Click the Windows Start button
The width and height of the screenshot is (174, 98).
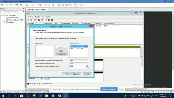coord(3,96)
